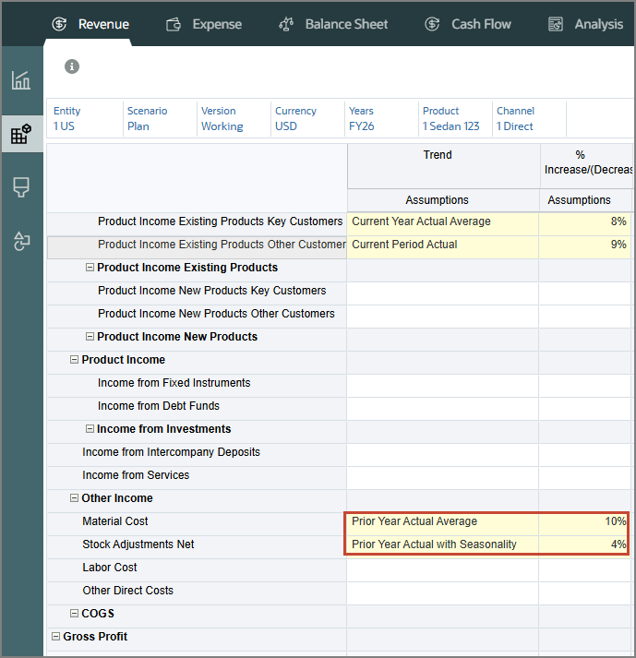Collapse the Other Income row
This screenshot has height=658, width=636.
click(x=74, y=498)
